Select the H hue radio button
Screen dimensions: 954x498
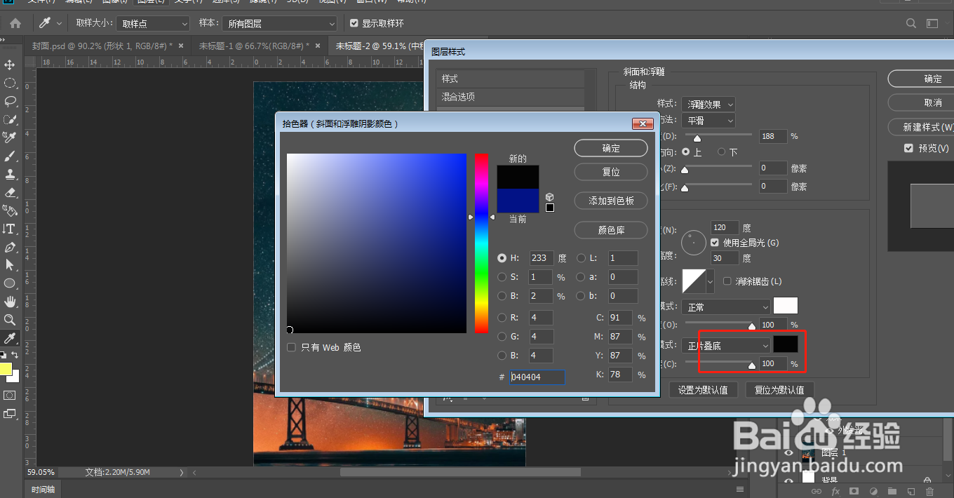(x=502, y=258)
